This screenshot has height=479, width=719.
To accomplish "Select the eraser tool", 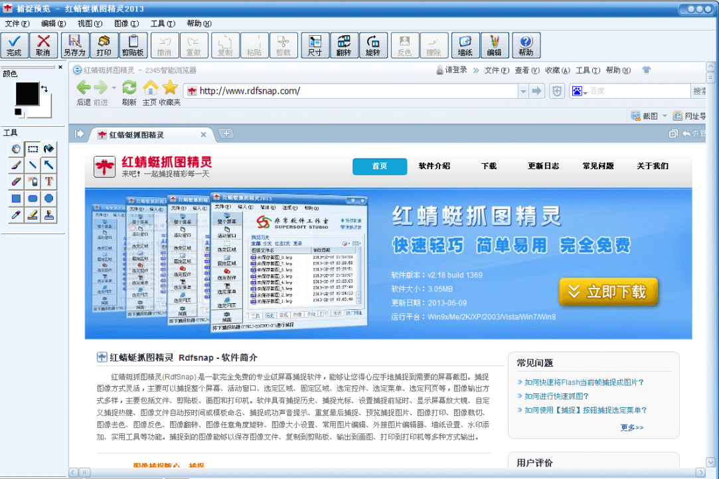I will click(x=16, y=182).
